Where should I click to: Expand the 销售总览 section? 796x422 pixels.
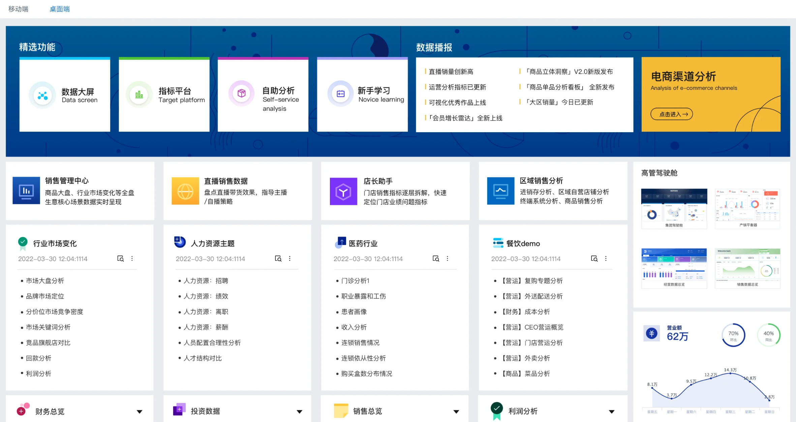[x=456, y=412]
